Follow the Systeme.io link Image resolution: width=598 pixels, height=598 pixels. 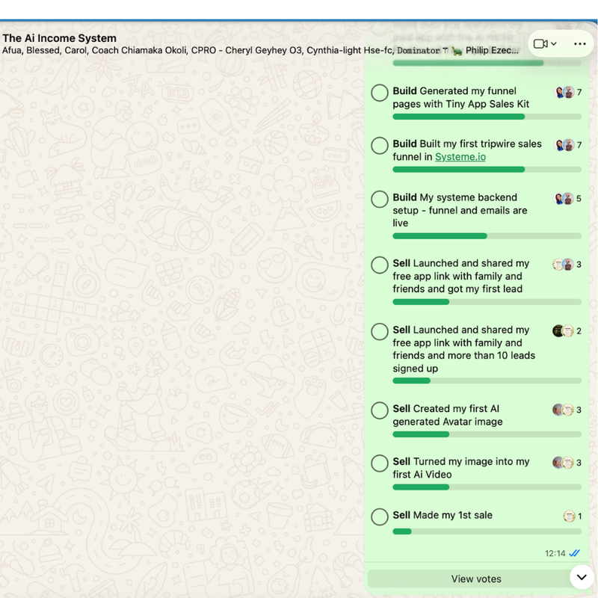tap(460, 157)
